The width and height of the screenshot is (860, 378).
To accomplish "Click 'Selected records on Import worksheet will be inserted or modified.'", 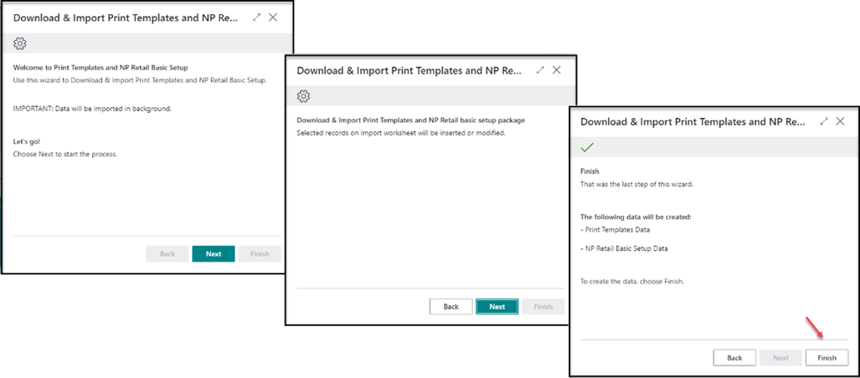I will [x=400, y=133].
